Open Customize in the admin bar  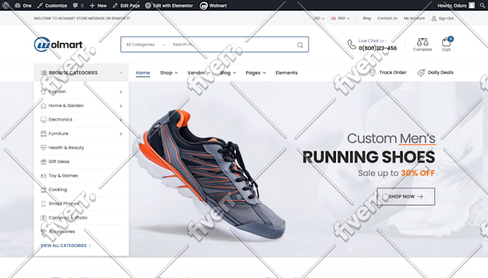(52, 5)
